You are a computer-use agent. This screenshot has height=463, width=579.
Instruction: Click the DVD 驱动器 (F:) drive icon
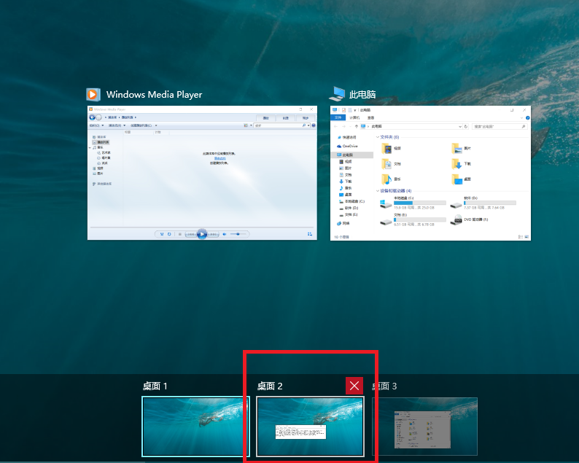pos(455,219)
